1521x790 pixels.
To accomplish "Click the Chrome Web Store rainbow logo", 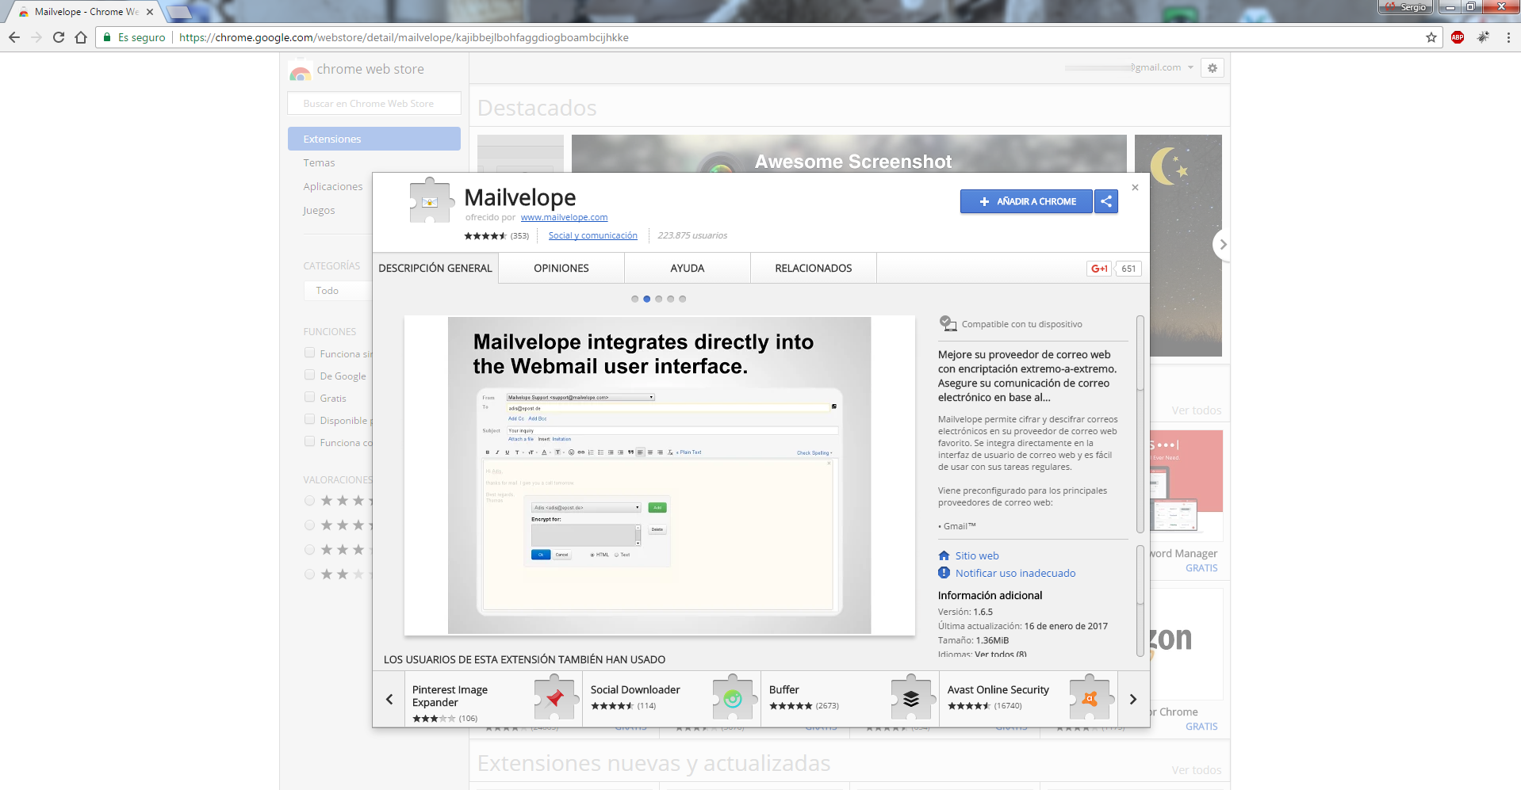I will click(300, 71).
